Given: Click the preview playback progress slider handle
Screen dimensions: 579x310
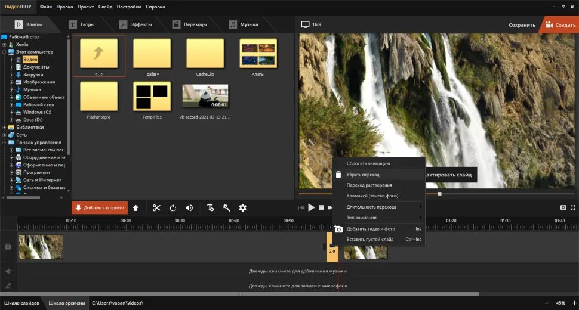Looking at the screenshot, I should coord(439,194).
